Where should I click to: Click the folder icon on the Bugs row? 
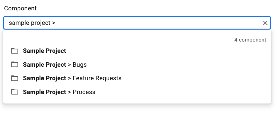click(x=15, y=65)
